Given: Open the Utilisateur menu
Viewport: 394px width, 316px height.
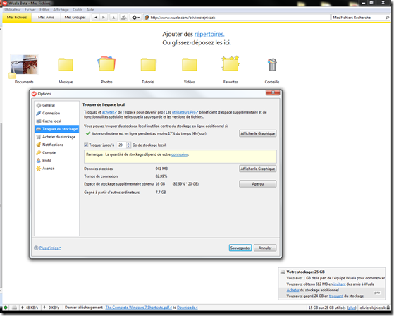Looking at the screenshot, I should pos(13,10).
